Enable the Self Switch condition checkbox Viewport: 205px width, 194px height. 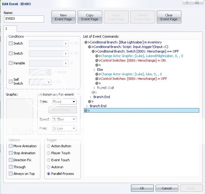(x=11, y=81)
